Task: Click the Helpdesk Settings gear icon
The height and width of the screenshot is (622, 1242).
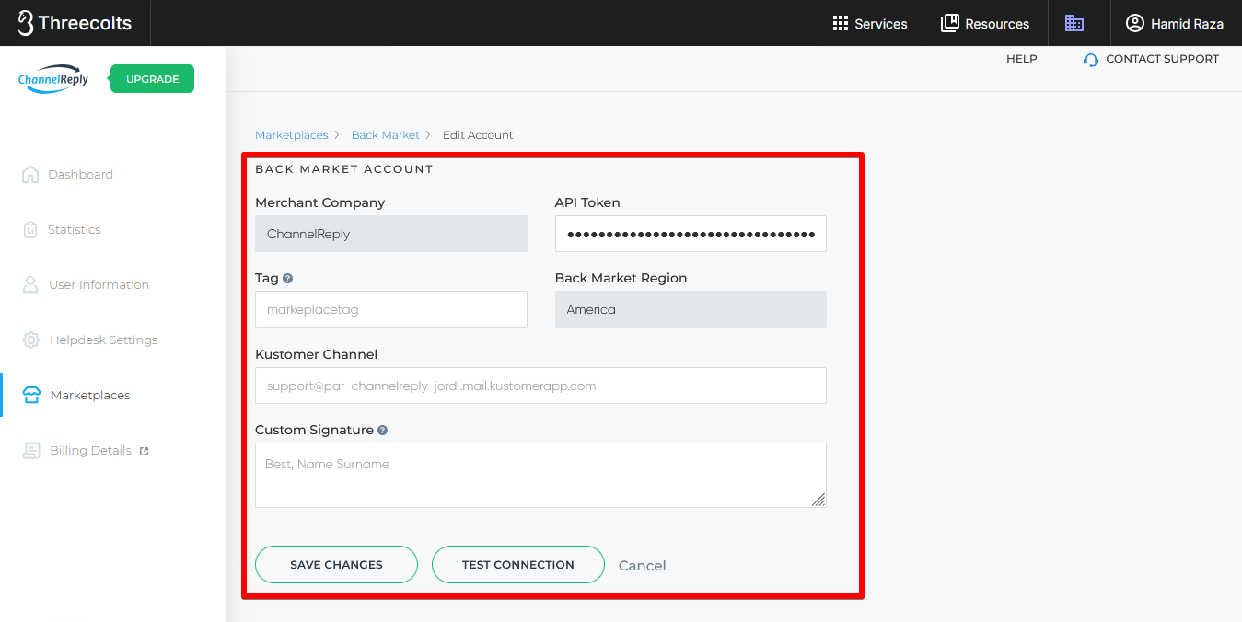Action: 31,340
